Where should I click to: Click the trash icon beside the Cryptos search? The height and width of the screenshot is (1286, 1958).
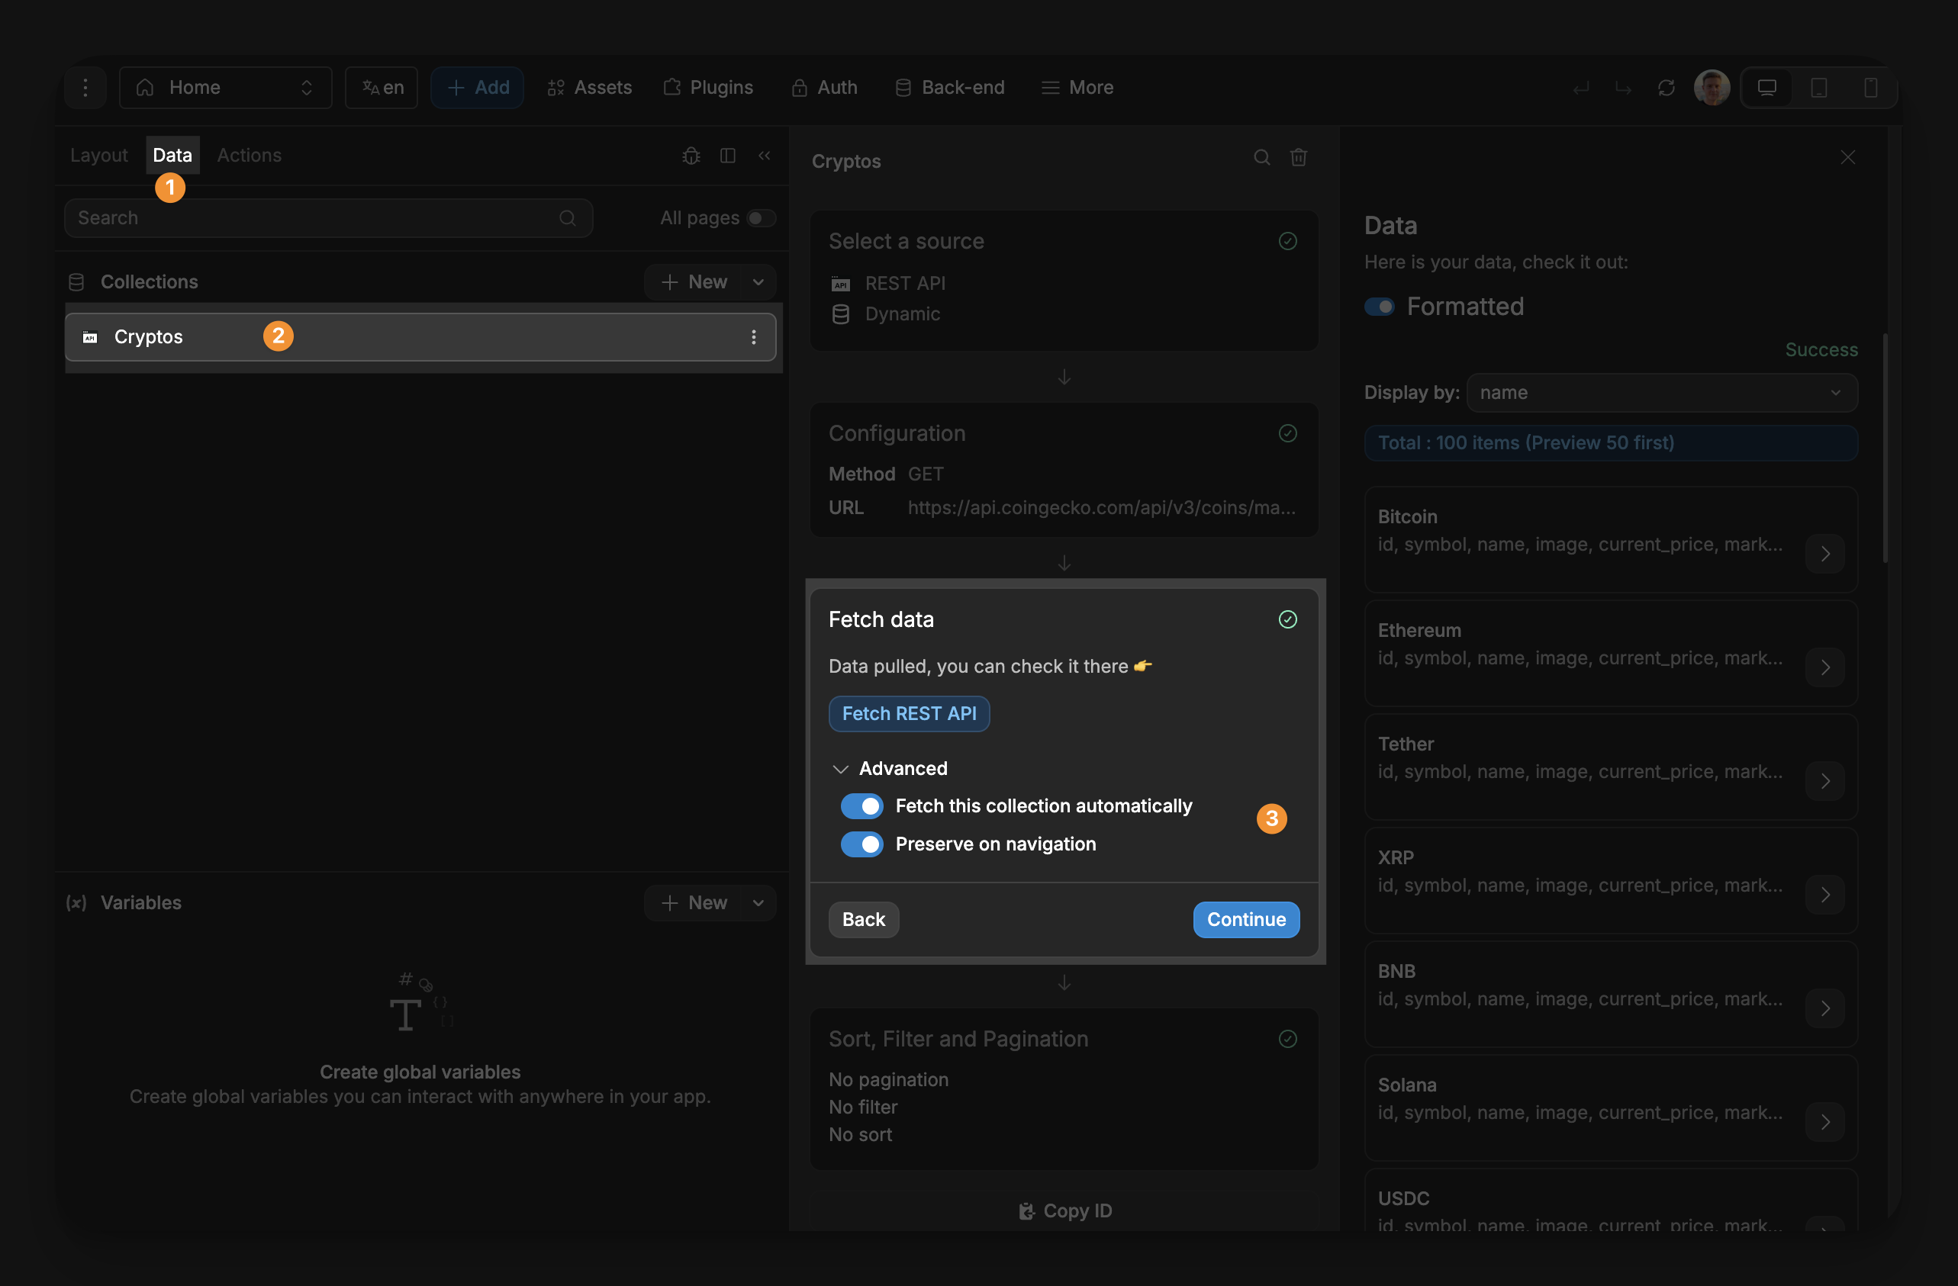(1299, 156)
